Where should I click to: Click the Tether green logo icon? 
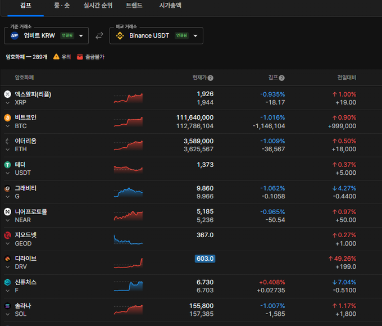(7, 165)
